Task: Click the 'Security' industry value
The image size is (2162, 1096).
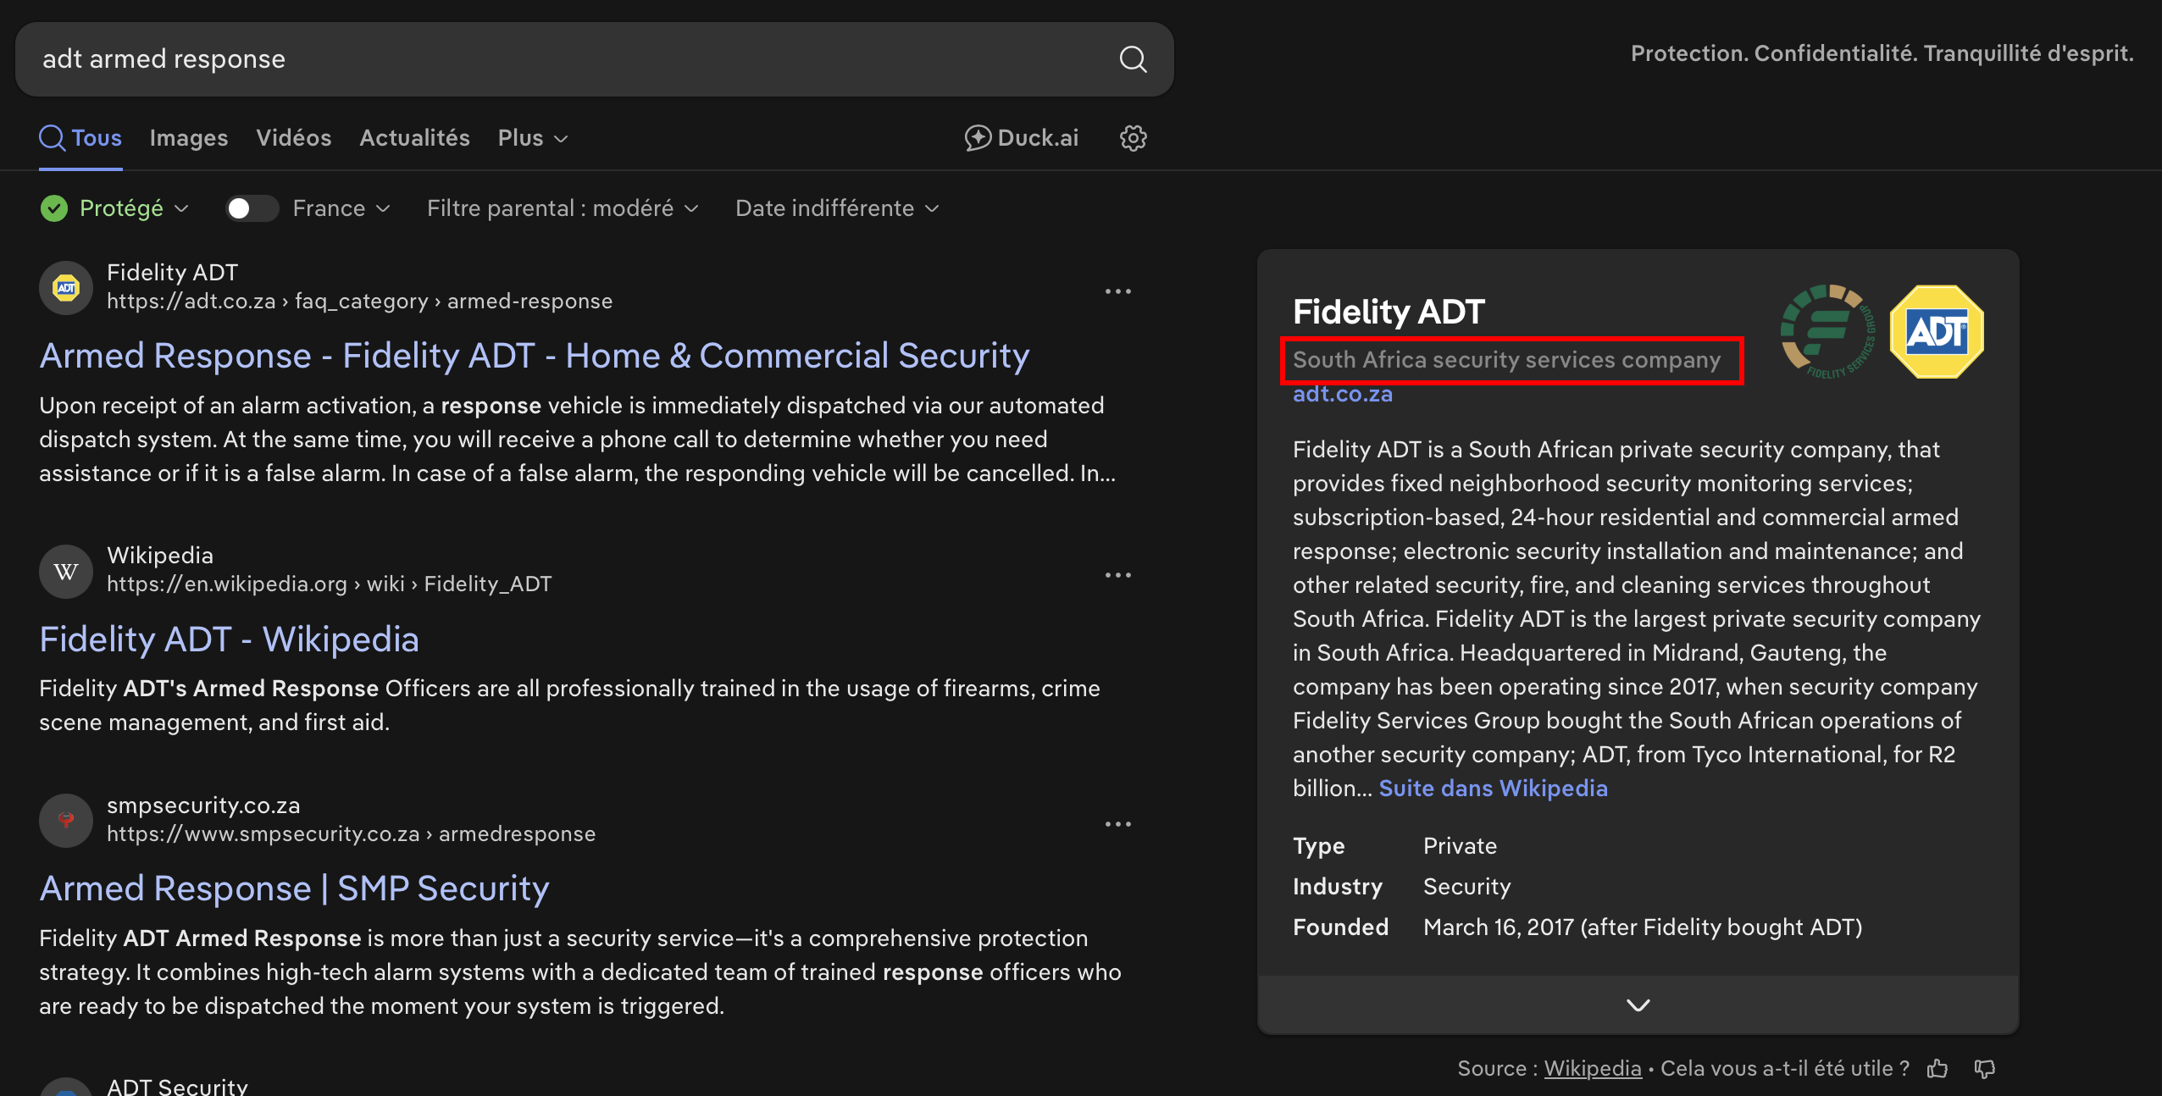Action: 1466,887
